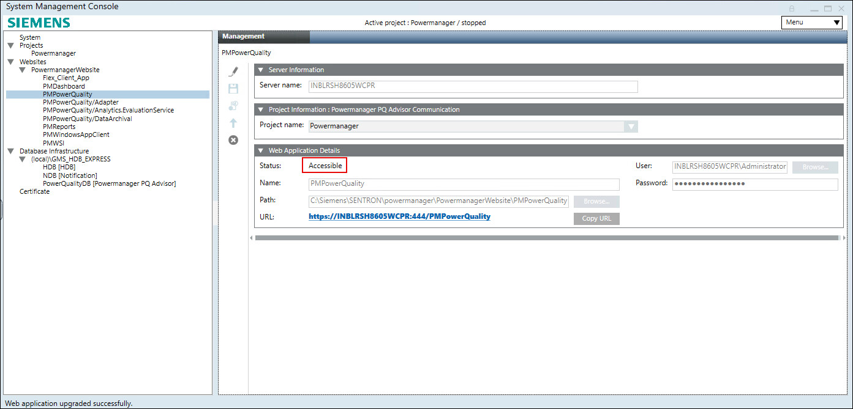
Task: Open the Menu dropdown
Action: (x=812, y=23)
